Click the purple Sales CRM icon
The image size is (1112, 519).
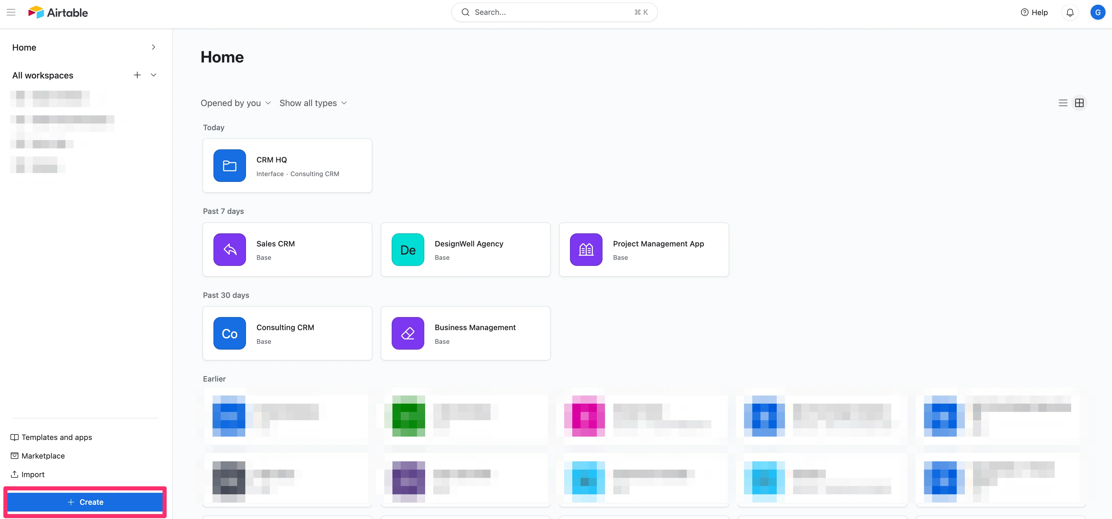(230, 249)
